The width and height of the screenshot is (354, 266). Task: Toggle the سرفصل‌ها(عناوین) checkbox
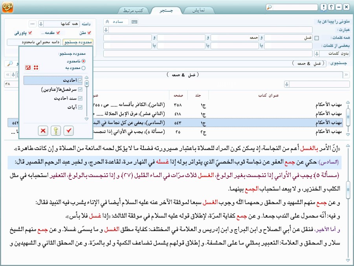[x=80, y=89]
